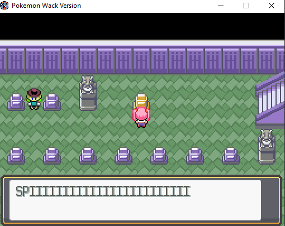Click the Pokemon Wack Version app icon
Image resolution: width=285 pixels, height=226 pixels.
pos(4,6)
